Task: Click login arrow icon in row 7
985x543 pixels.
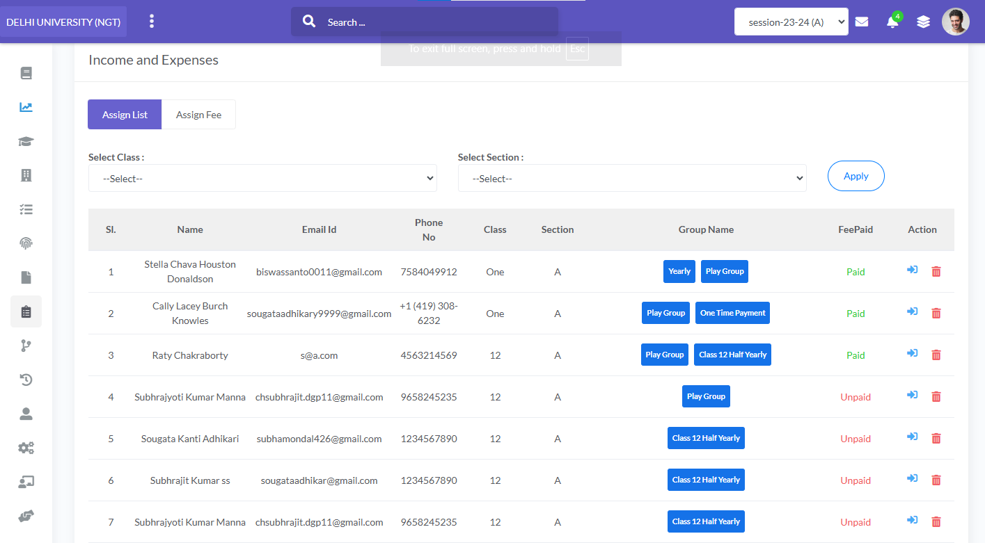Action: [x=912, y=520]
